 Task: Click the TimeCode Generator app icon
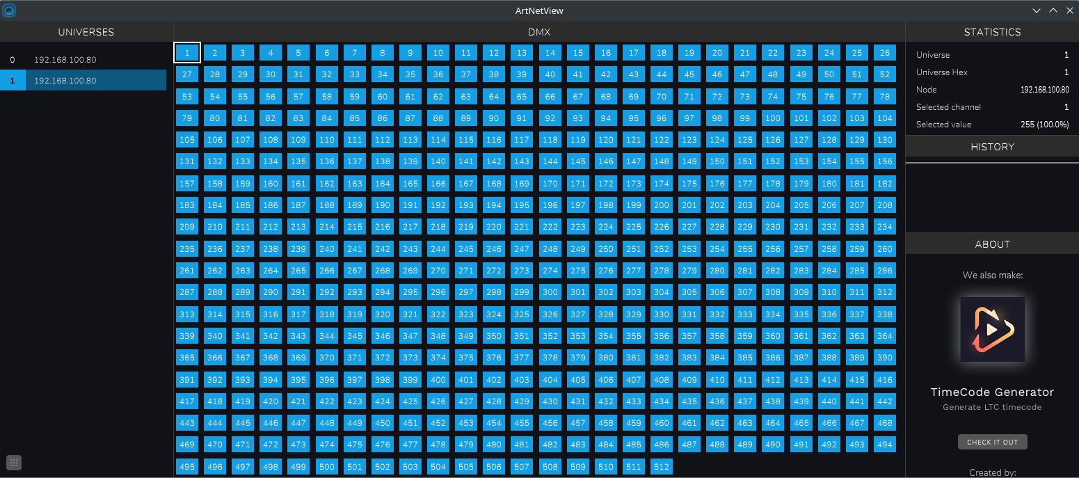pyautogui.click(x=992, y=328)
